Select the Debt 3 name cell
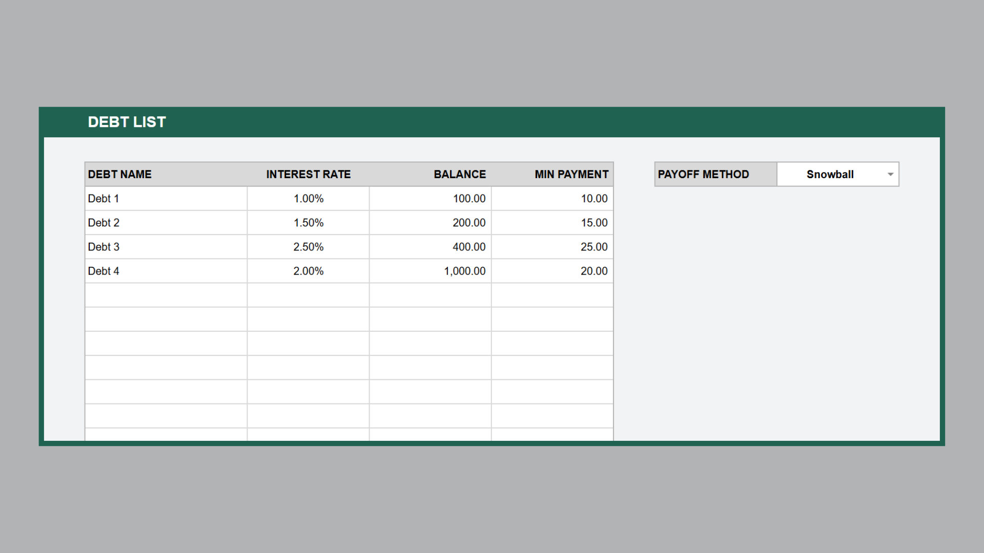 (x=166, y=247)
